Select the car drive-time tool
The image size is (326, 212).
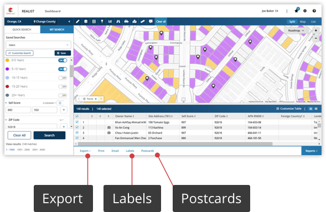point(126,22)
